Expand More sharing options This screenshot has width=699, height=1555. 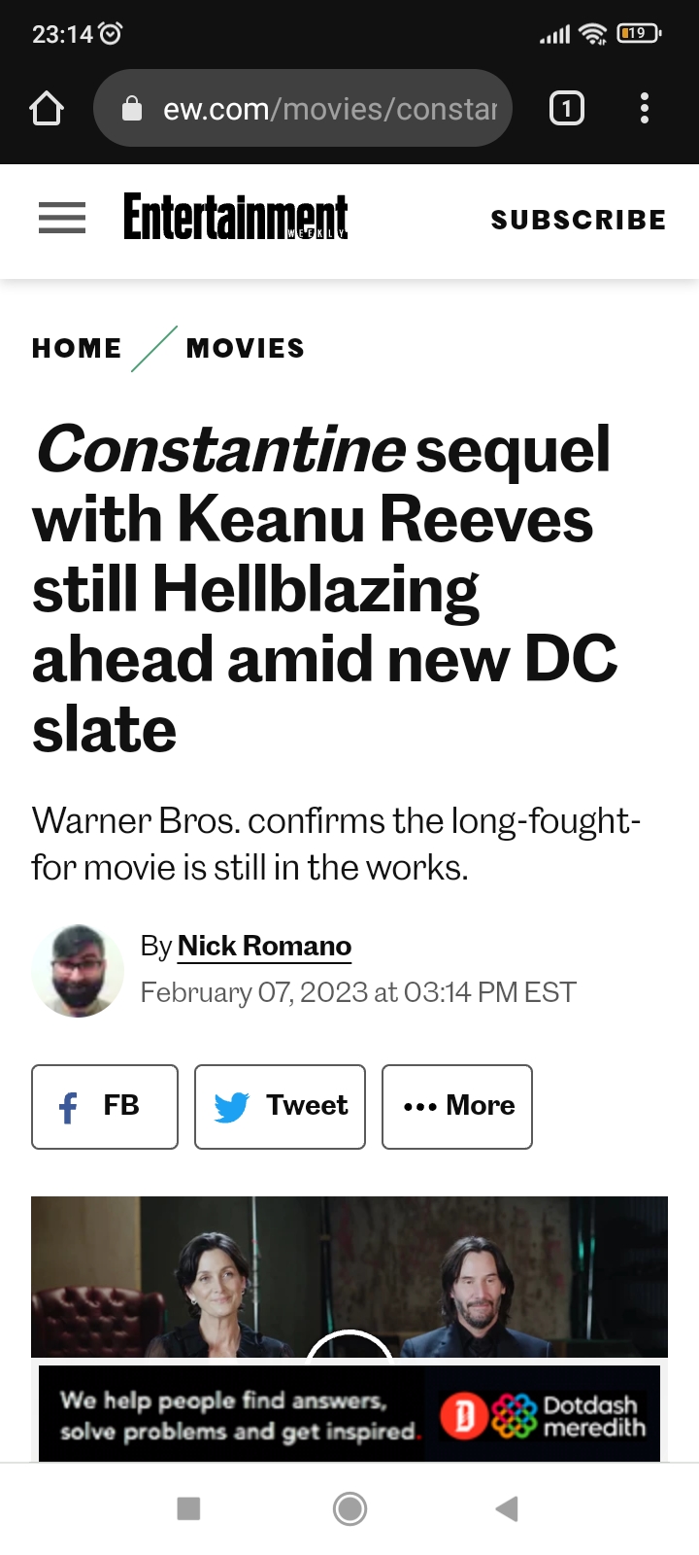[457, 1107]
